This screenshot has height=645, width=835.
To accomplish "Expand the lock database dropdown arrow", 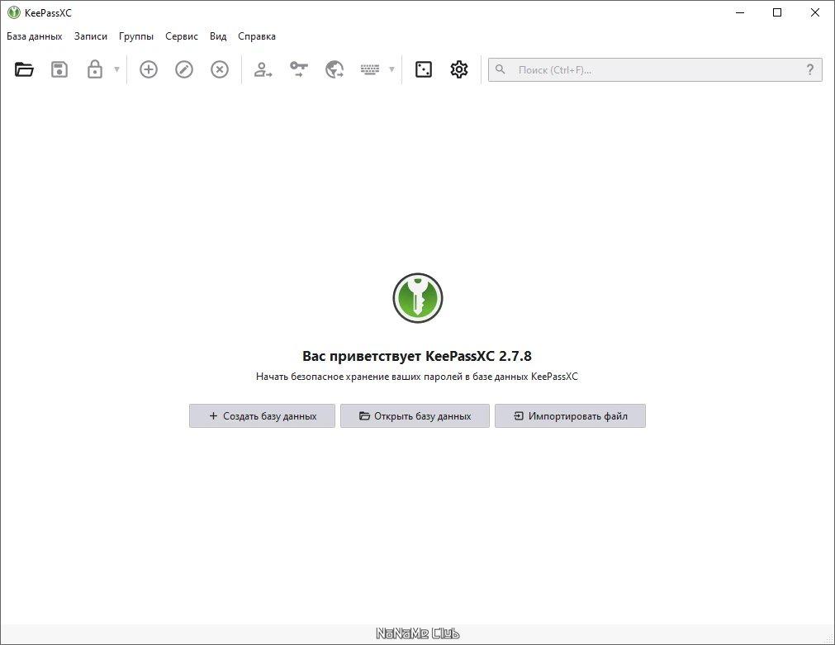I will (x=116, y=69).
